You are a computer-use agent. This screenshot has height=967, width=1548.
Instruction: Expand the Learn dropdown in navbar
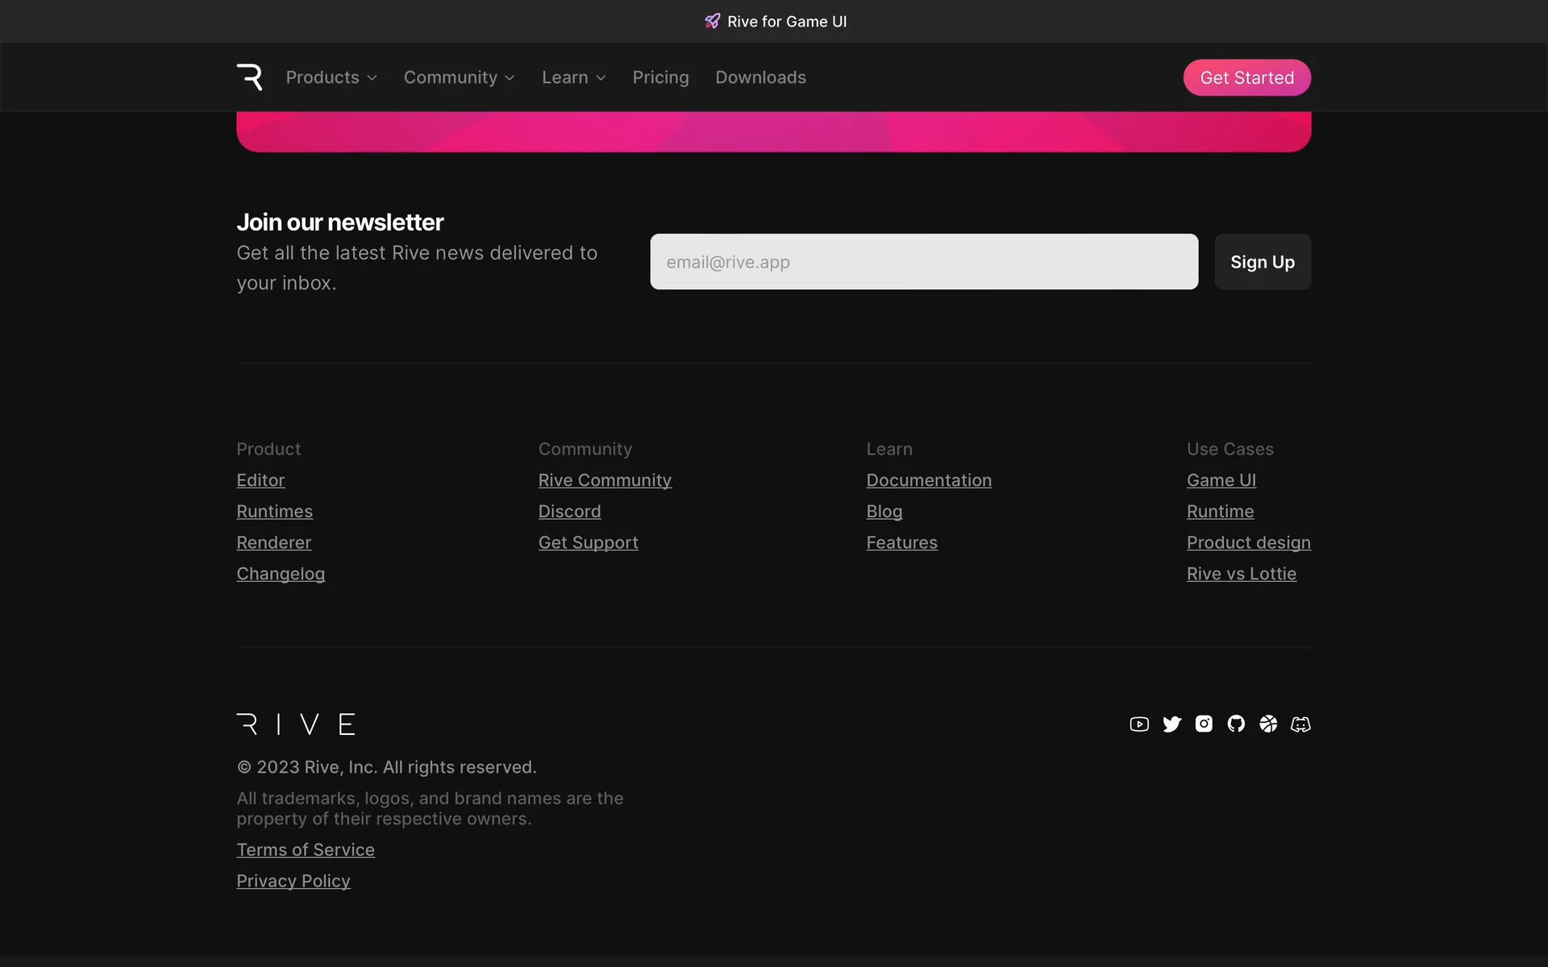click(573, 77)
